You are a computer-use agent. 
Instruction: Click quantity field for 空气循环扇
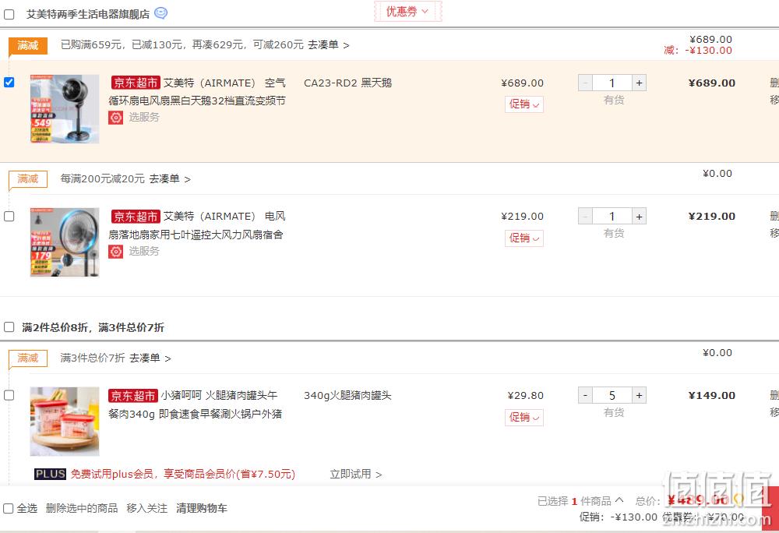[x=612, y=83]
